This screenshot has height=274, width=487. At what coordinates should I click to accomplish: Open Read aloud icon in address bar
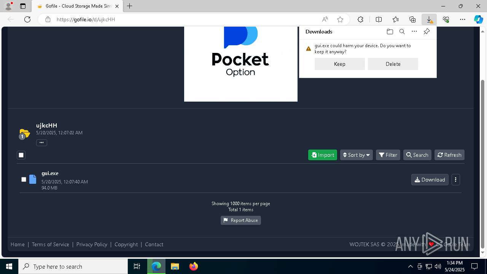[325, 19]
